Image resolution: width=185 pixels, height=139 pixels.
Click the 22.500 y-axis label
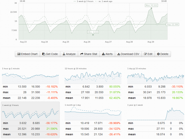coord(14,12)
